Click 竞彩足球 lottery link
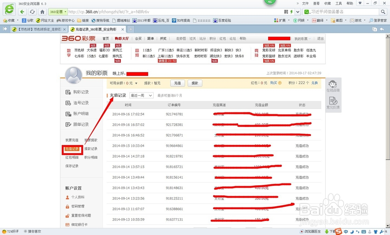Screen dimensions: 390x235 coord(269,50)
